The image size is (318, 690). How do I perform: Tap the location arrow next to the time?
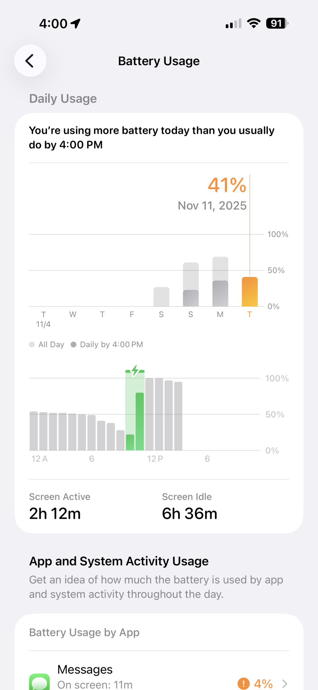pos(76,23)
